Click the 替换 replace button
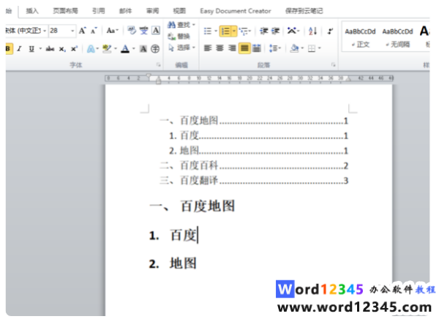This screenshot has width=439, height=319. pyautogui.click(x=179, y=37)
